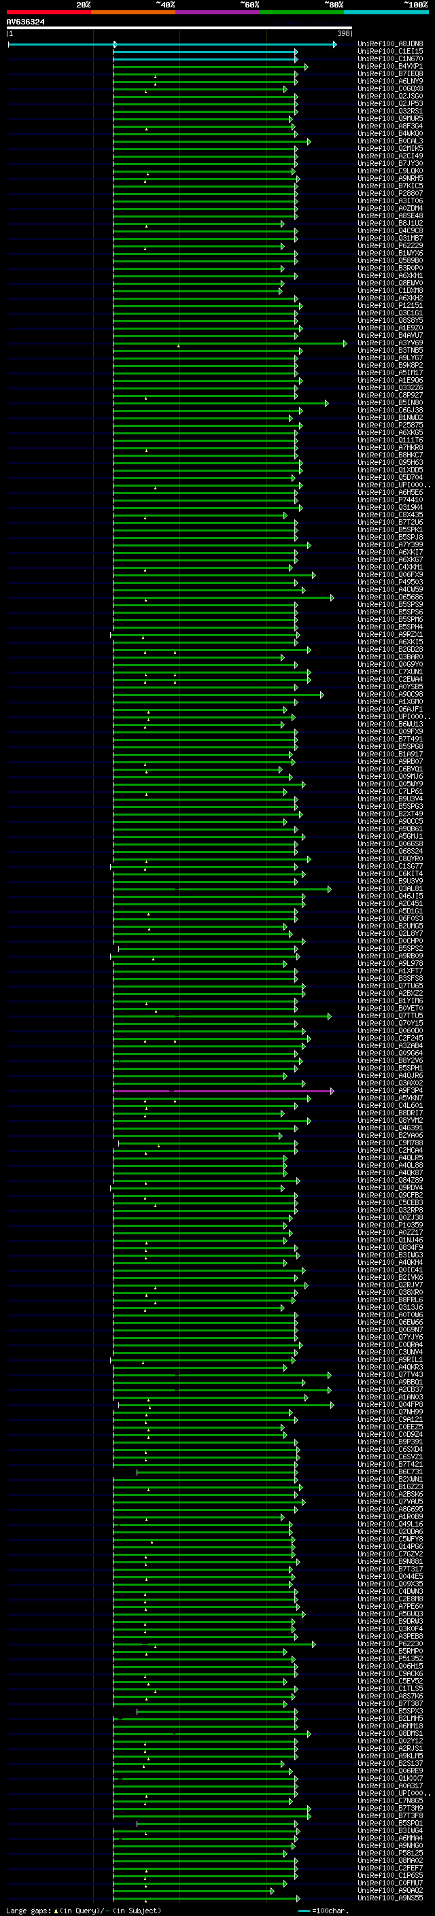Viewport: 435px width, 1916px height.
Task: Select the UniRef100_A9NS55 entry
Action: coord(390,1898)
